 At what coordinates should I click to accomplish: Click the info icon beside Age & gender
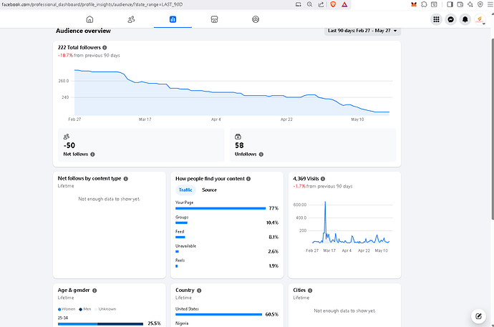click(x=95, y=291)
